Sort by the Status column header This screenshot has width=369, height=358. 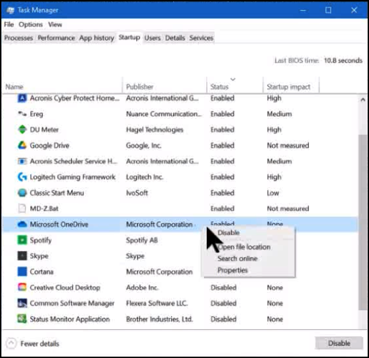[219, 87]
